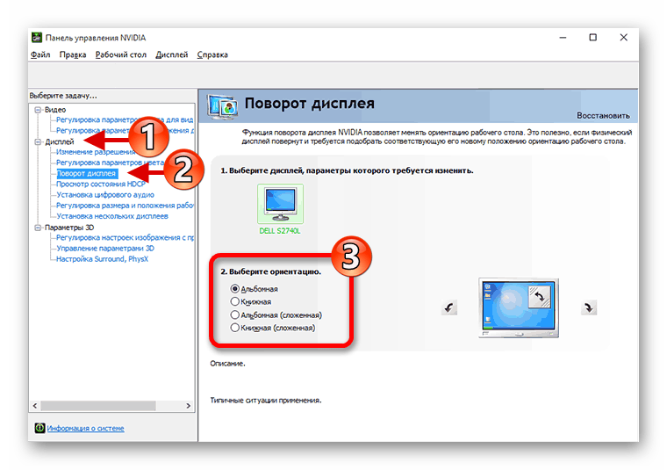Open Просмотр состояния HDCP task
667x470 pixels.
coord(101,184)
